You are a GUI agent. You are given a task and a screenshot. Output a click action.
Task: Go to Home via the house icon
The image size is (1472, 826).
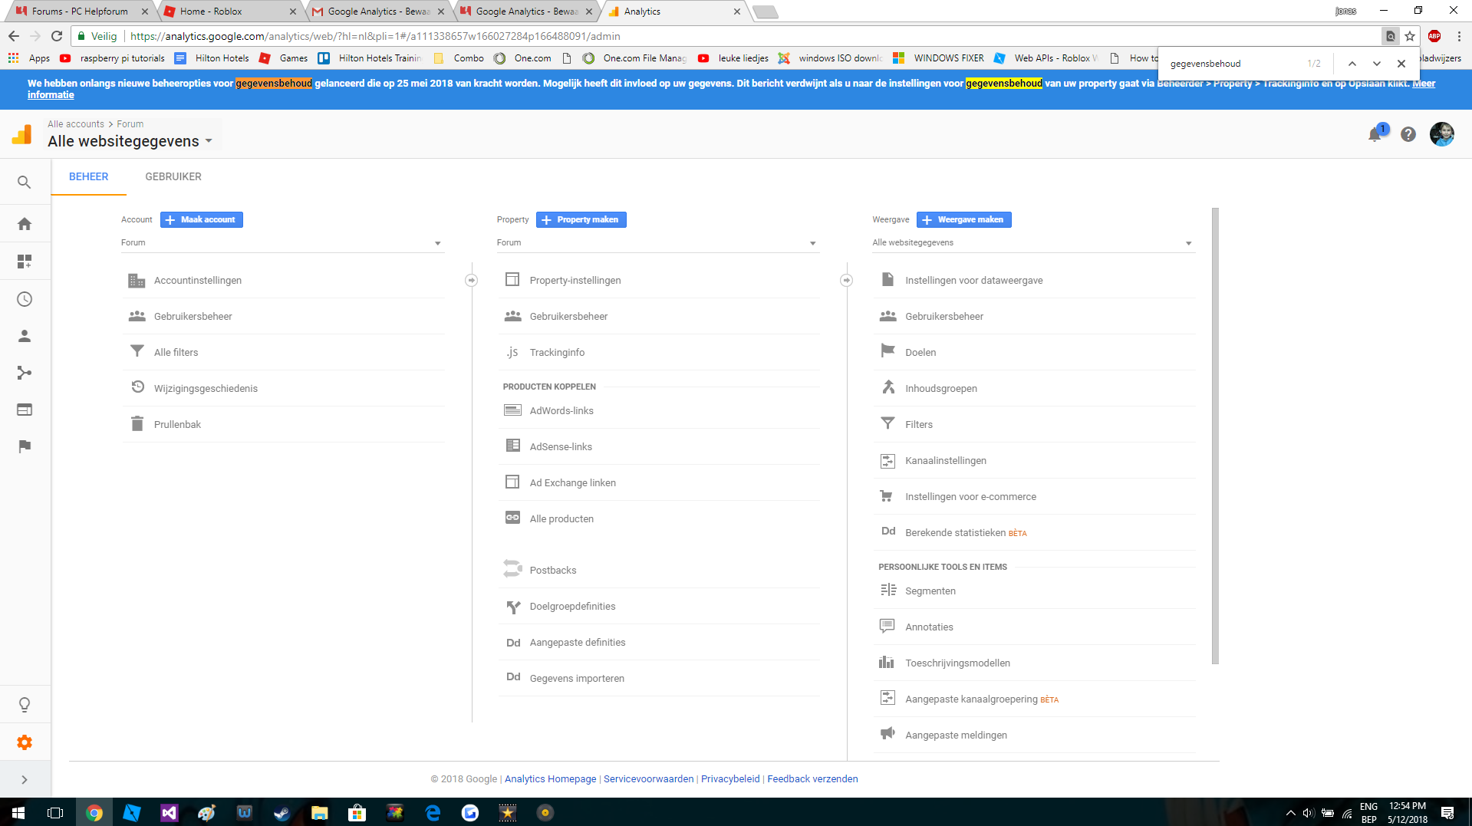click(x=25, y=224)
